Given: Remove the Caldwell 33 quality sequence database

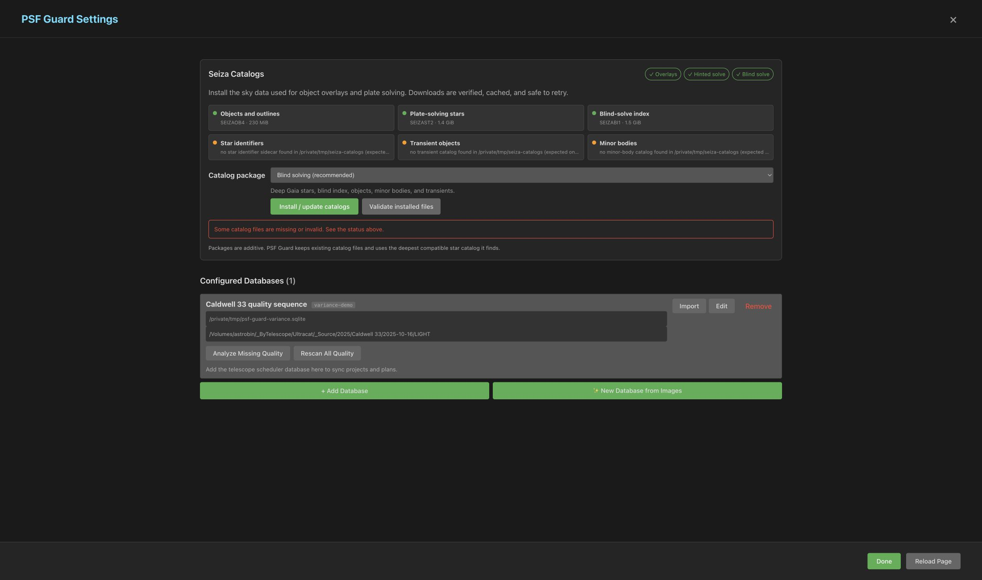Looking at the screenshot, I should tap(758, 306).
